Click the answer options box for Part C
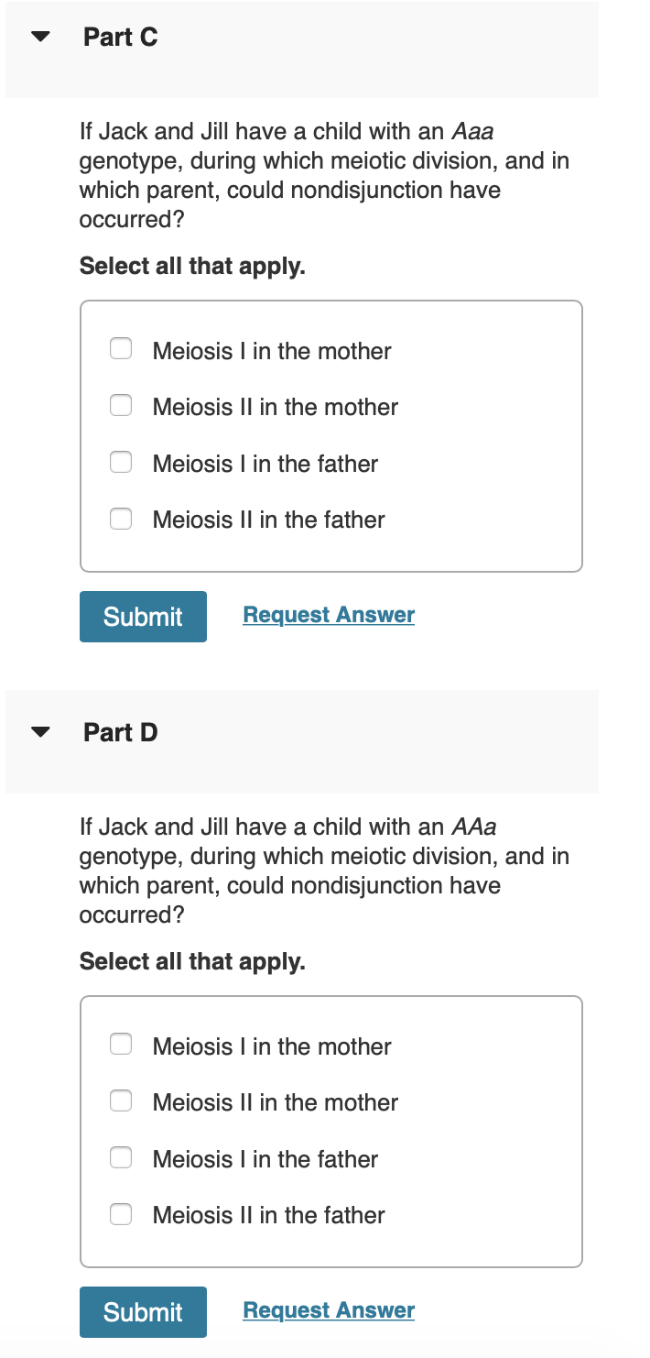 (331, 435)
